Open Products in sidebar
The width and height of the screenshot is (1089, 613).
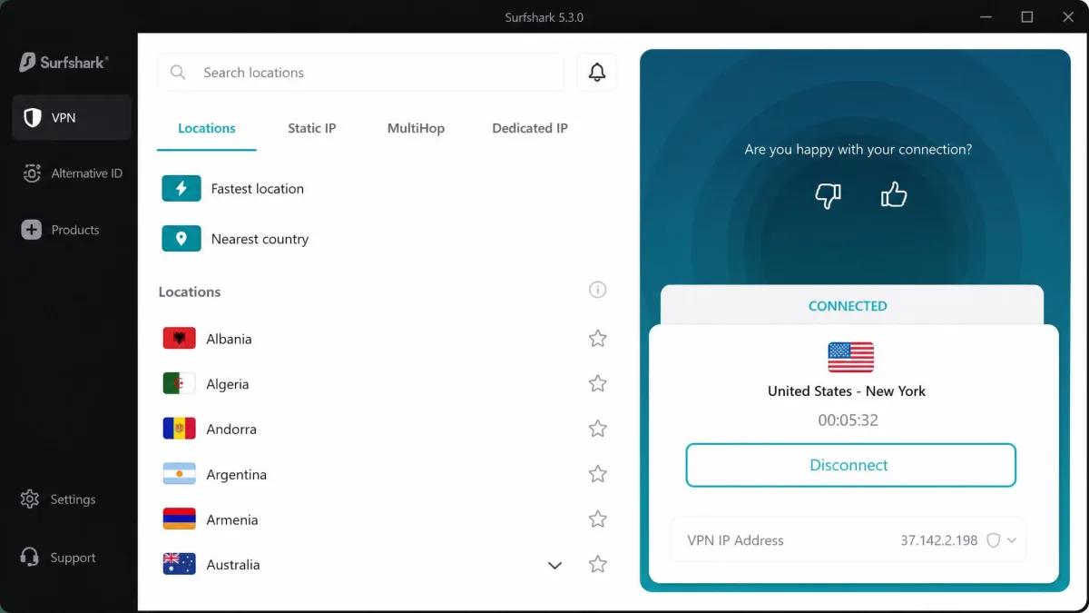point(72,230)
